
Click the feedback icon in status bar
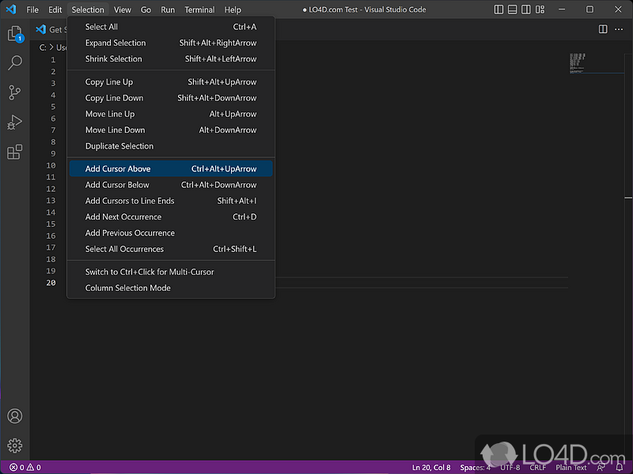pos(601,467)
